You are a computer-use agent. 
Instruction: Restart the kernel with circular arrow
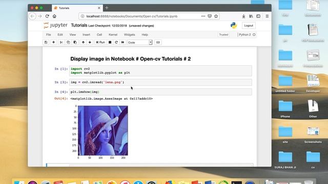[116, 42]
